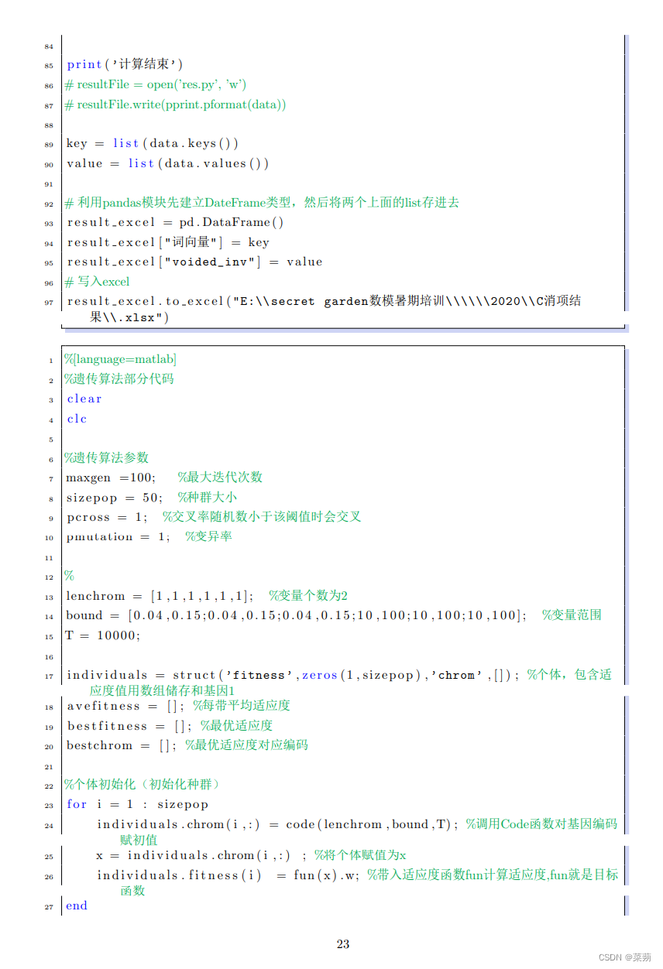The height and width of the screenshot is (969, 663).
Task: Click the pandas DateFrame comment line
Action: click(x=262, y=203)
